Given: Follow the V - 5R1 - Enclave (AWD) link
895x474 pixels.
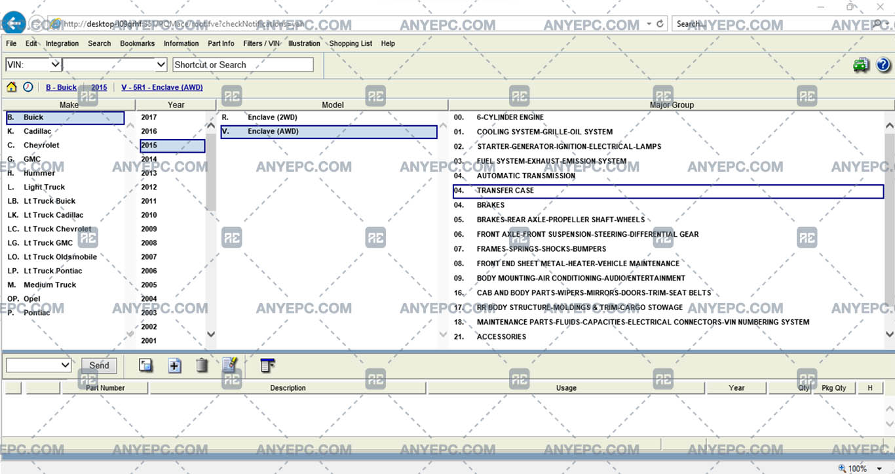Looking at the screenshot, I should (x=162, y=87).
